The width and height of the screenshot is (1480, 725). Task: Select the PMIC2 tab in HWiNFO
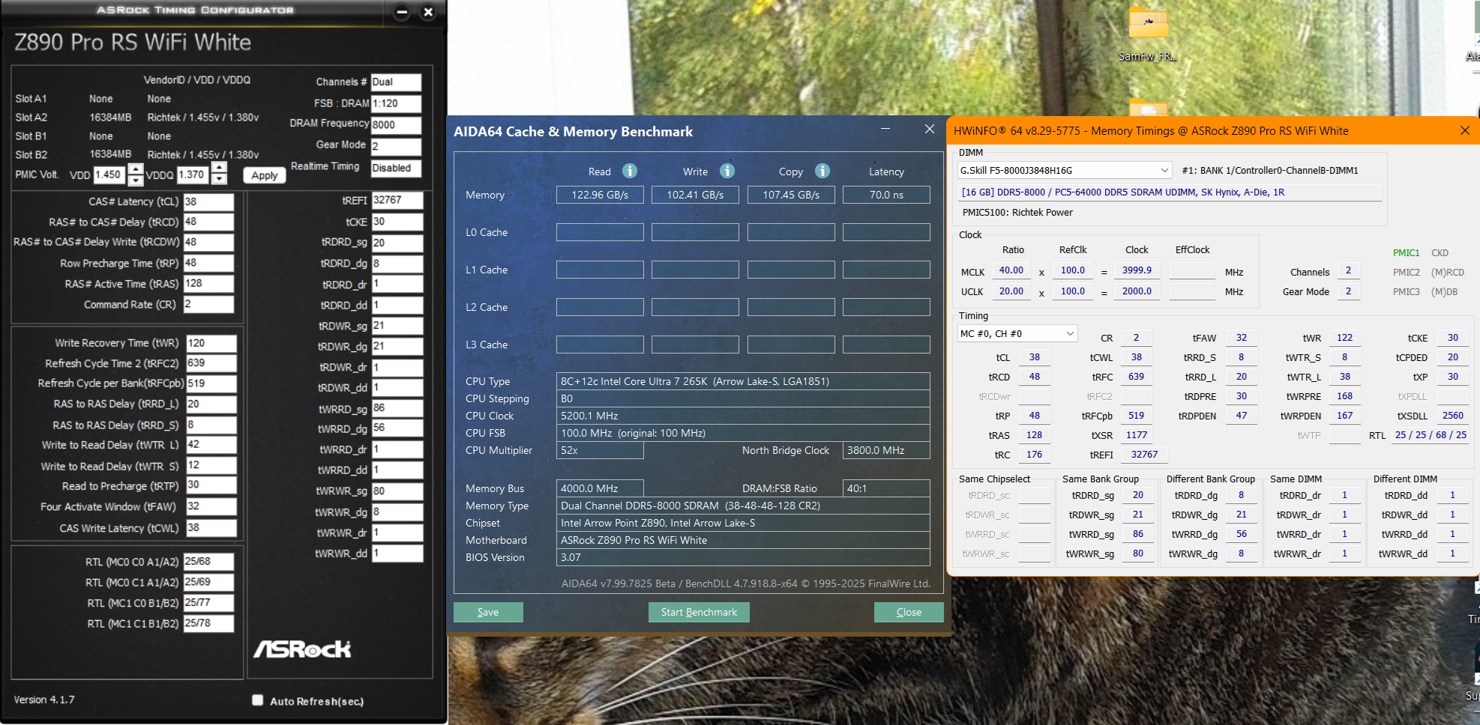point(1406,273)
